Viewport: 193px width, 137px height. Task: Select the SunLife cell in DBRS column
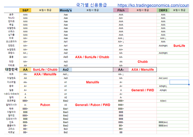point(179,45)
